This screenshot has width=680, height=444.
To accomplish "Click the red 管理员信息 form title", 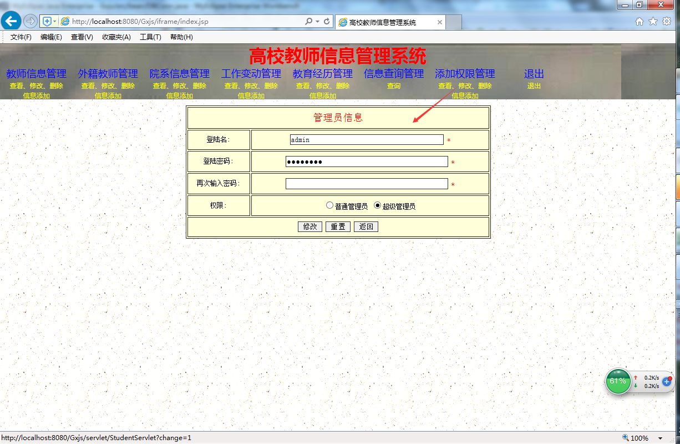I will [338, 118].
